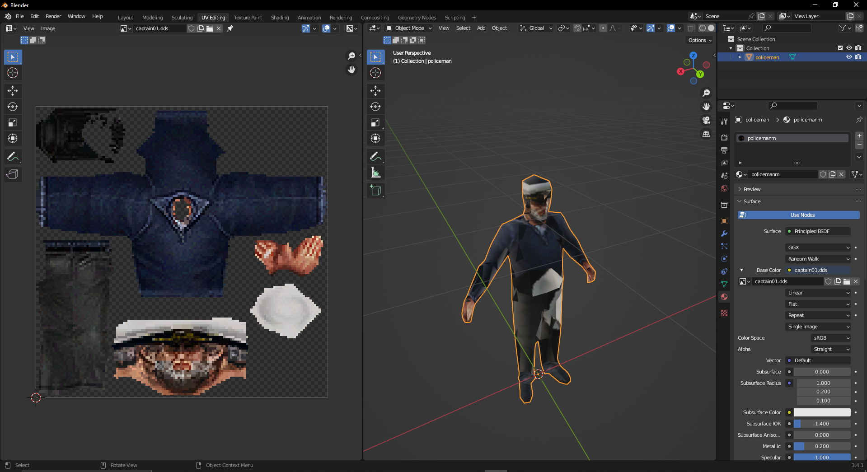The image size is (867, 472).
Task: Switch to the Shading workspace tab
Action: tap(280, 18)
